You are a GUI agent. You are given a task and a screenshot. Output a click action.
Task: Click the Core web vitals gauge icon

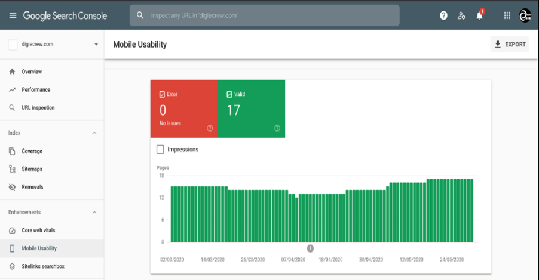tap(12, 231)
